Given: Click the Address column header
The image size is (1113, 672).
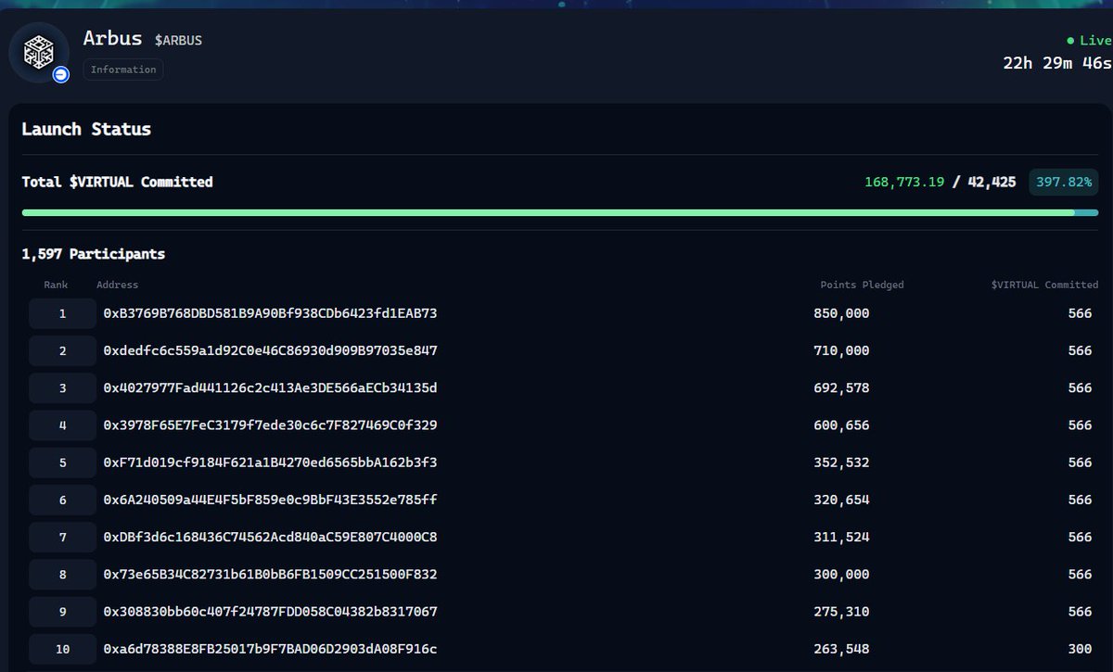Looking at the screenshot, I should coord(118,285).
